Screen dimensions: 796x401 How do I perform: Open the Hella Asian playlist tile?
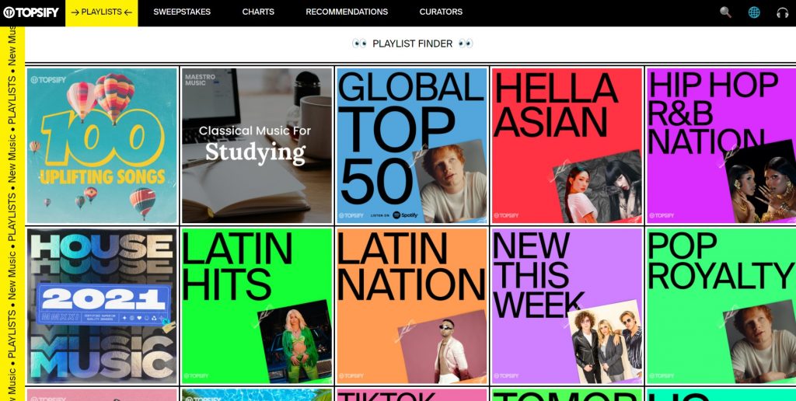pos(567,145)
